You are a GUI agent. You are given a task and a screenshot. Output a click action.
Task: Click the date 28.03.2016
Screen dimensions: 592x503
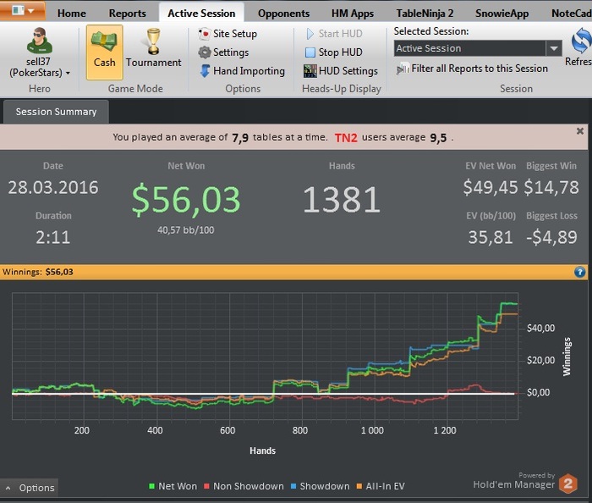click(53, 187)
